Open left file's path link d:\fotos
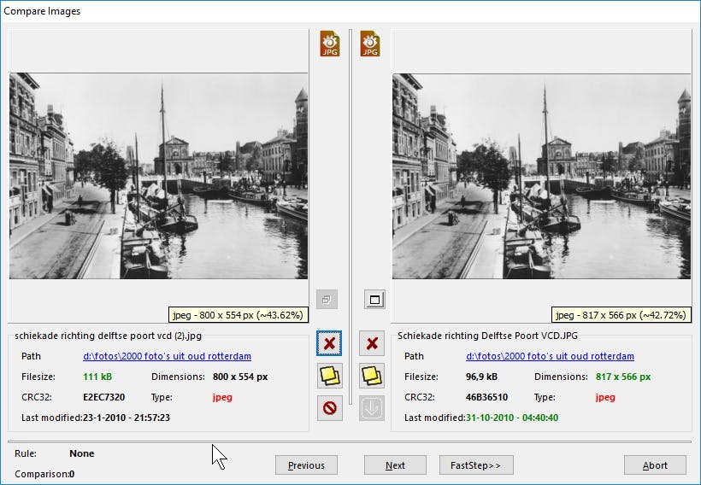The height and width of the screenshot is (485, 701). (x=168, y=356)
